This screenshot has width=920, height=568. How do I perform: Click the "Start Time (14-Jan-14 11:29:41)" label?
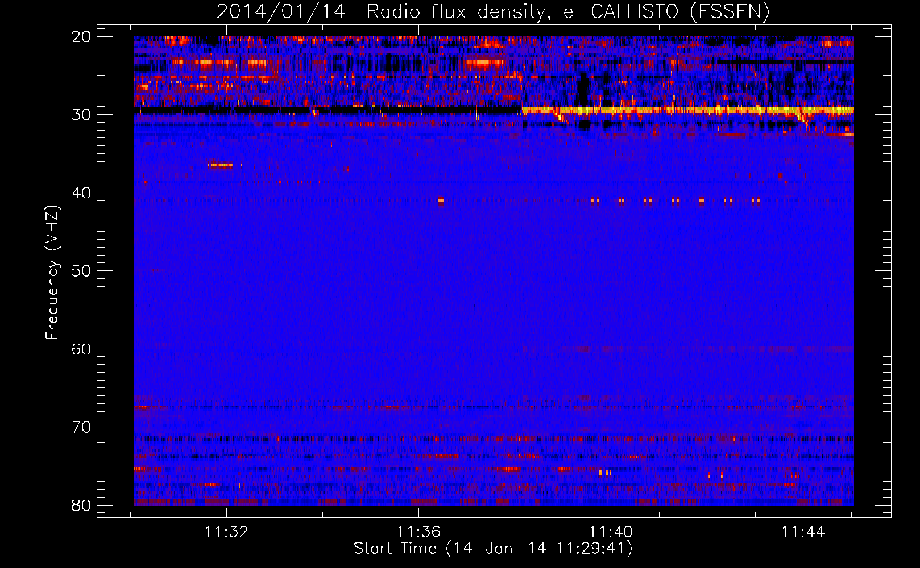493,549
